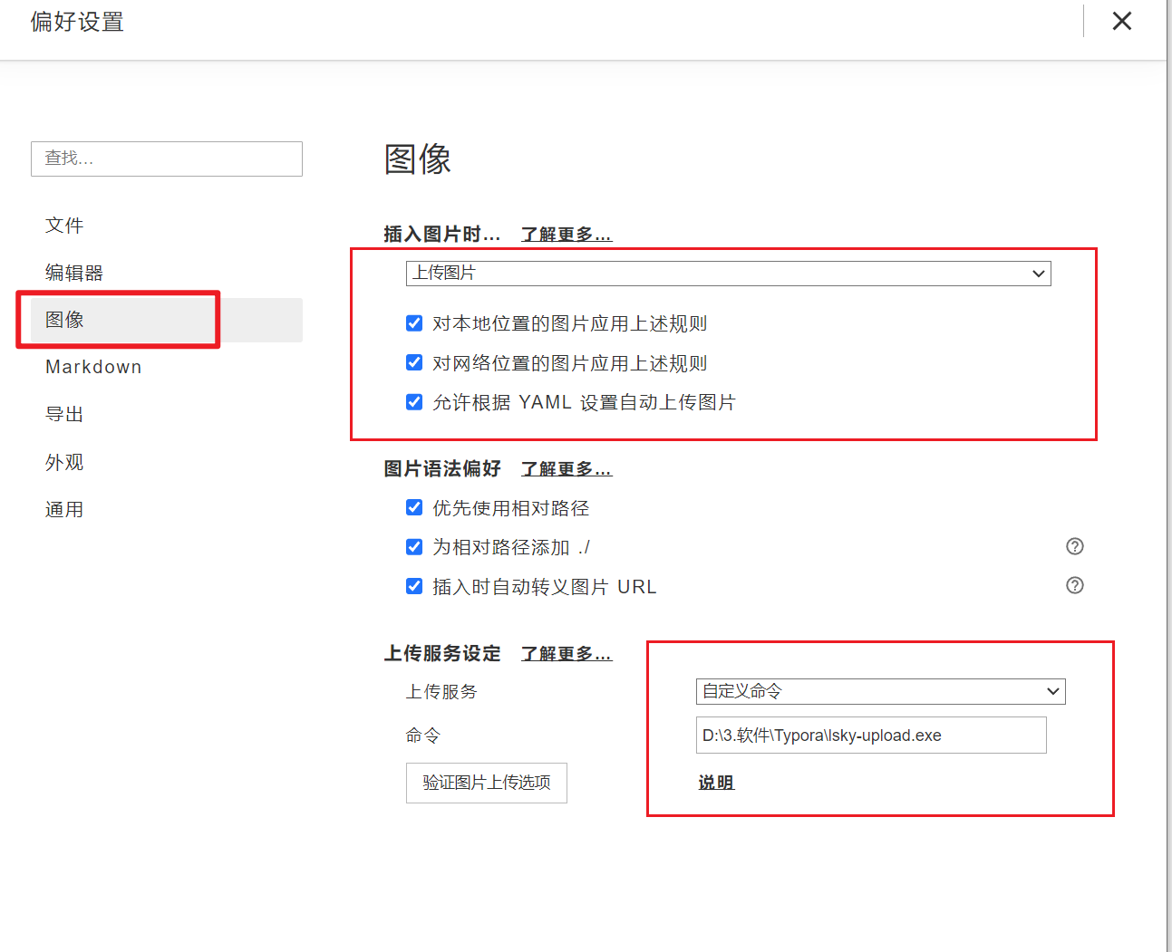Screen dimensions: 1172x952
Task: Toggle 对本地位置的图片应用上述规则 checkbox
Action: coord(414,323)
